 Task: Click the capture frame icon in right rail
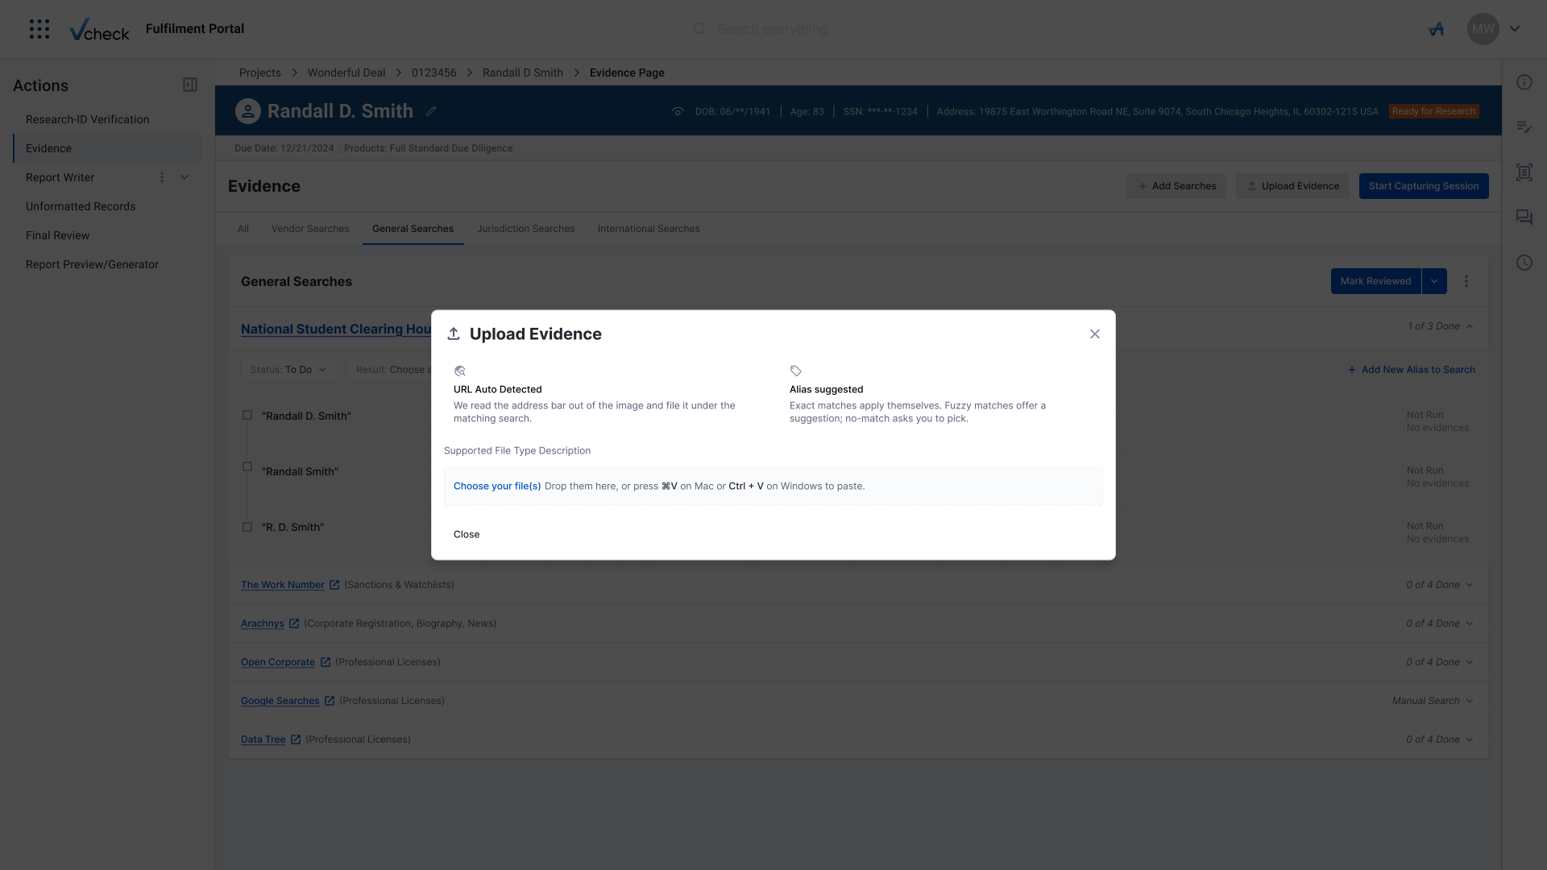[x=1524, y=172]
